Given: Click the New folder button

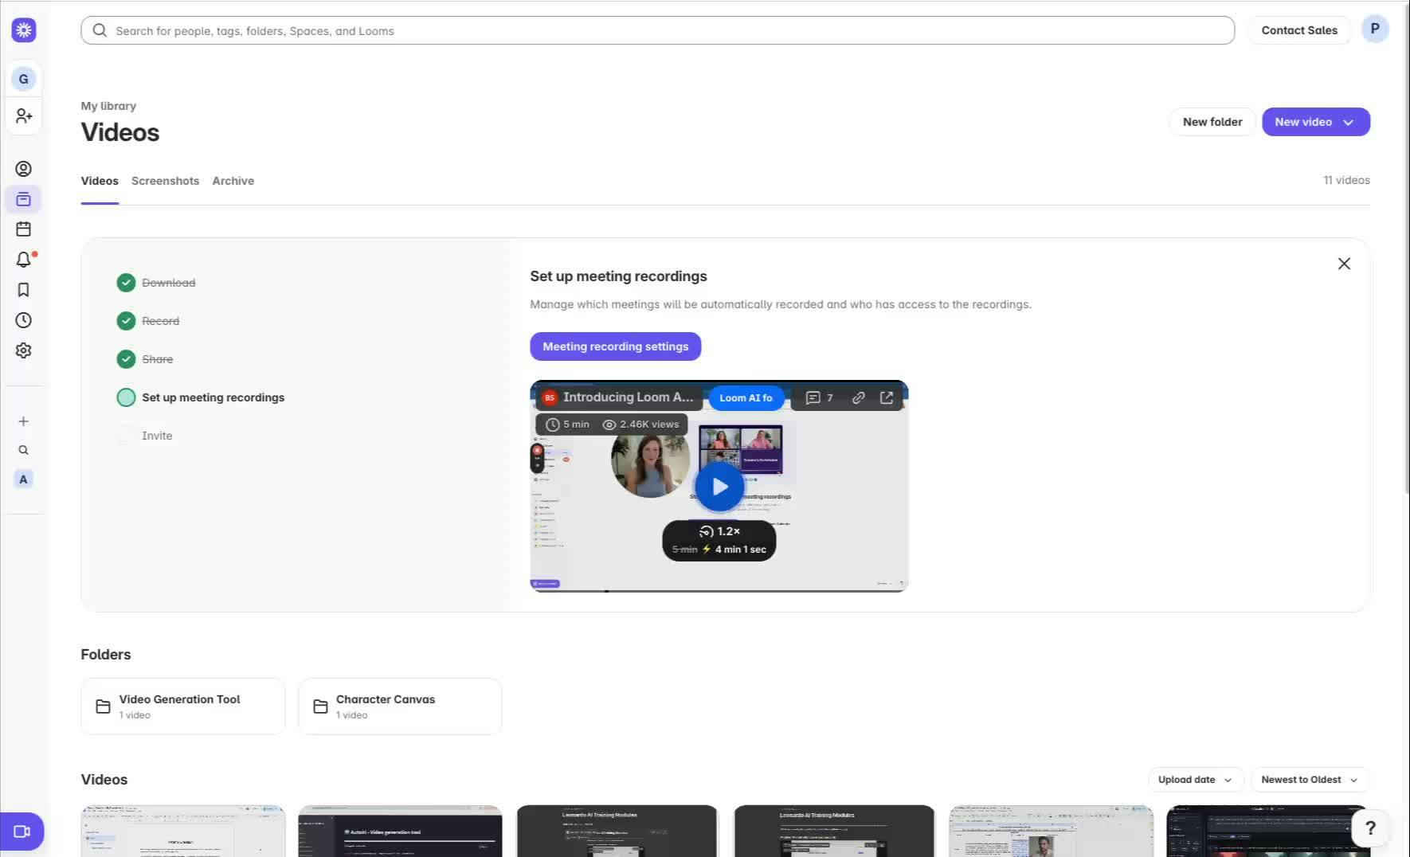Looking at the screenshot, I should (1212, 122).
